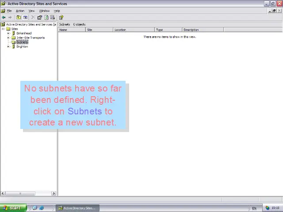Expand the Inter-Site Transports node
Viewport: 283px width, 212px height.
(x=8, y=38)
